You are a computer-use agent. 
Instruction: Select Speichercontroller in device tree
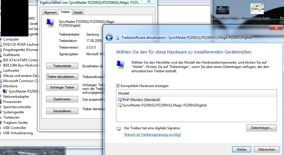(x=17, y=107)
